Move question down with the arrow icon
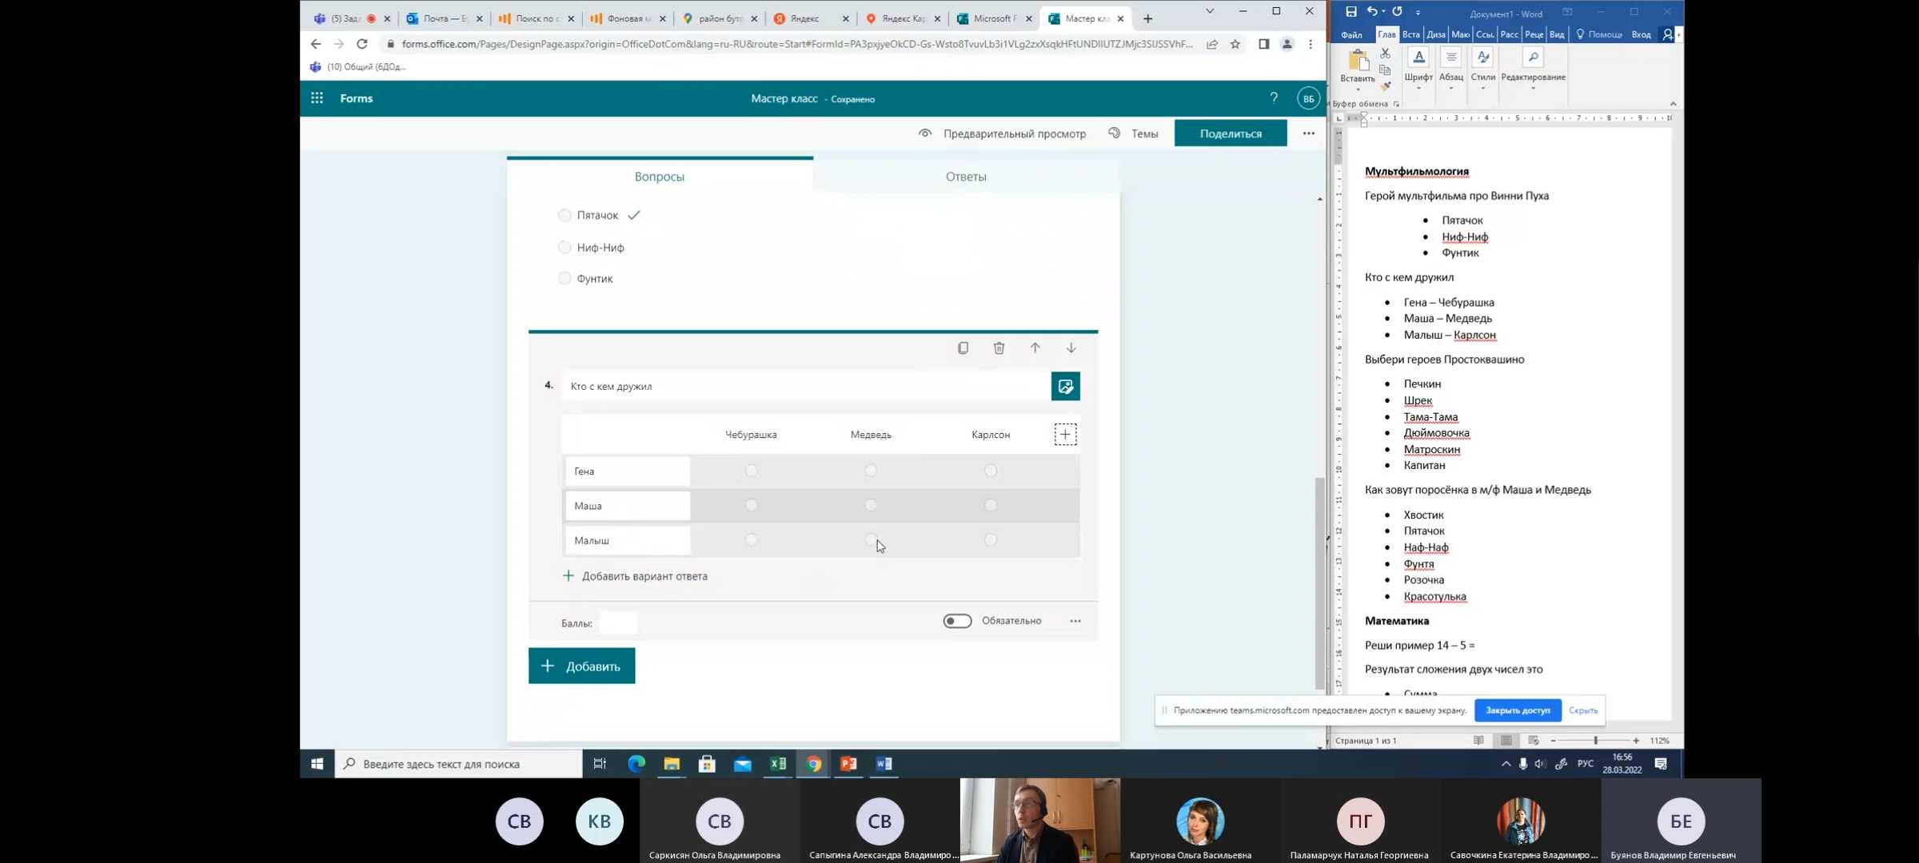The image size is (1919, 863). [1071, 348]
